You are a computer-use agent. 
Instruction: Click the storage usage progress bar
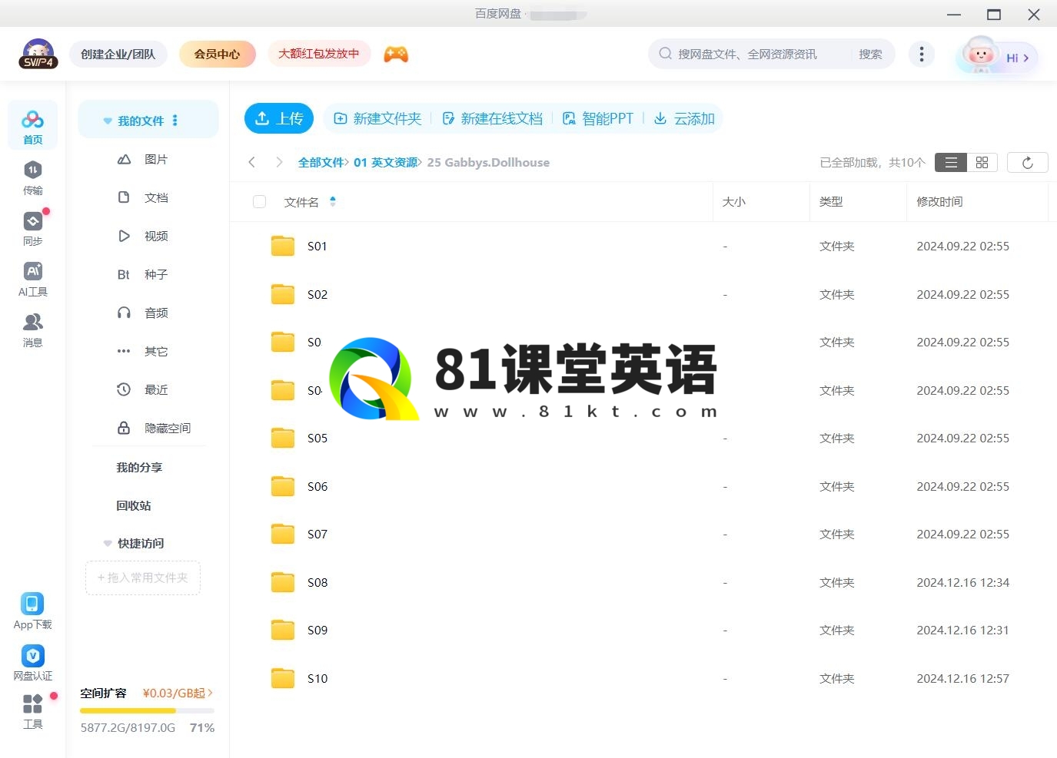(x=148, y=710)
